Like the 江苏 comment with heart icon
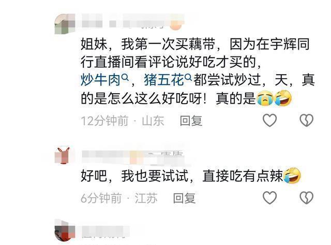Viewport: 331px width, 245px height. [x=269, y=198]
